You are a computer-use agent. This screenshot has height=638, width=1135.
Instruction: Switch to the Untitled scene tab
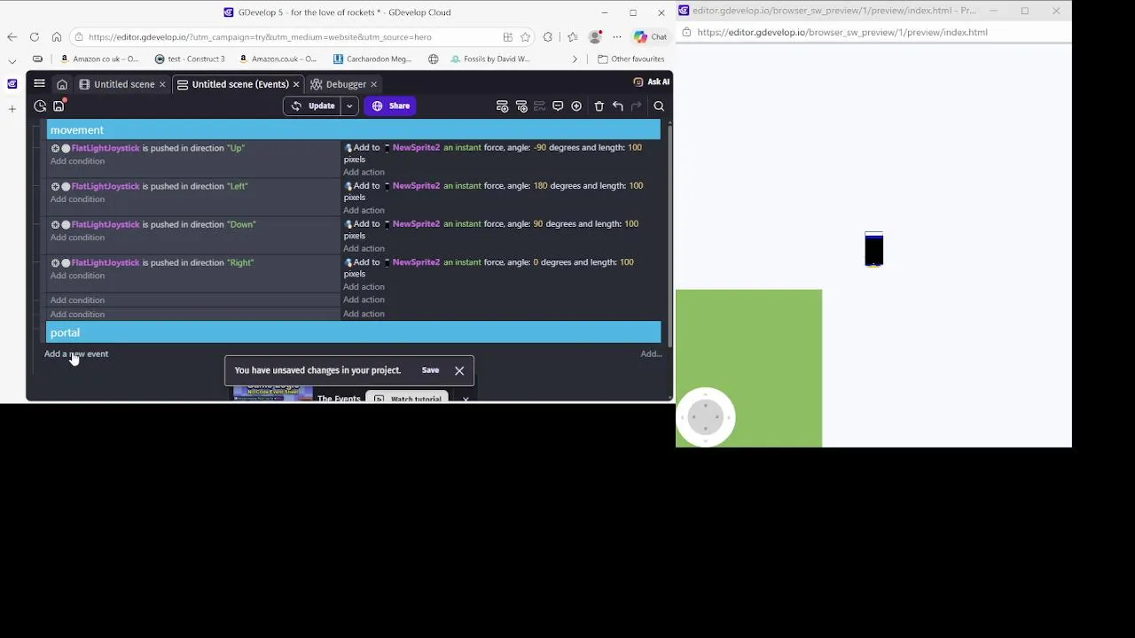point(124,84)
